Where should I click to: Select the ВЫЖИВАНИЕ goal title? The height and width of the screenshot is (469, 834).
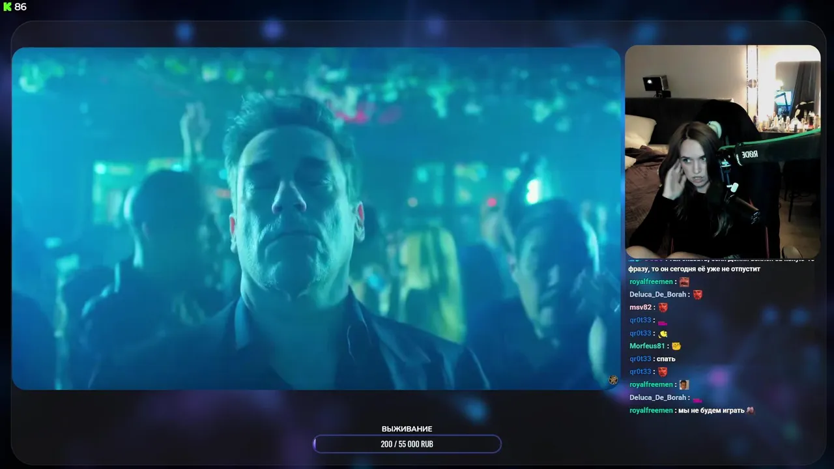tap(407, 429)
